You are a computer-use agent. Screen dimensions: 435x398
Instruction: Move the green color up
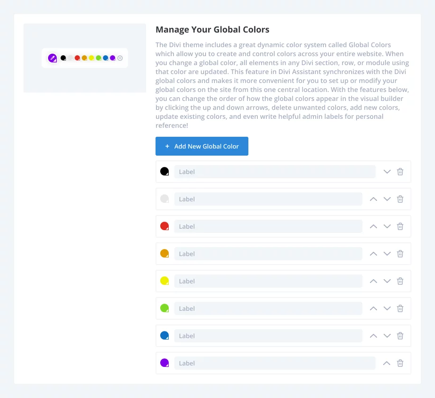pos(373,308)
